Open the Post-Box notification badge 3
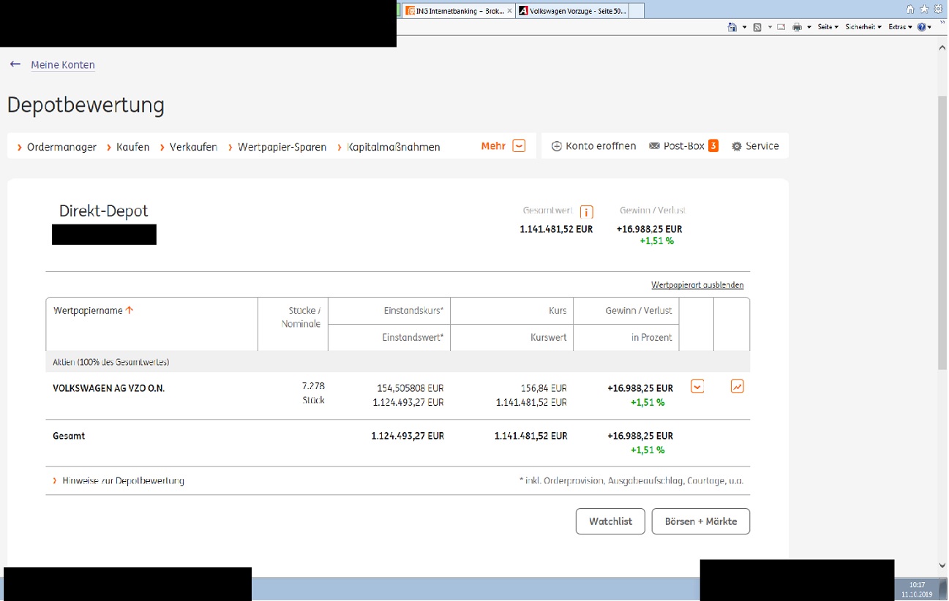Image resolution: width=949 pixels, height=601 pixels. (x=713, y=145)
